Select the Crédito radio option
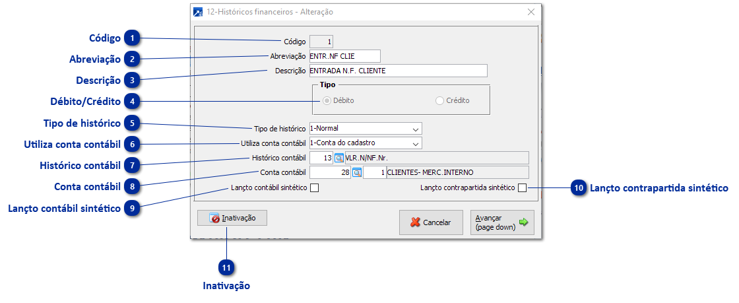739x303 pixels. [440, 101]
